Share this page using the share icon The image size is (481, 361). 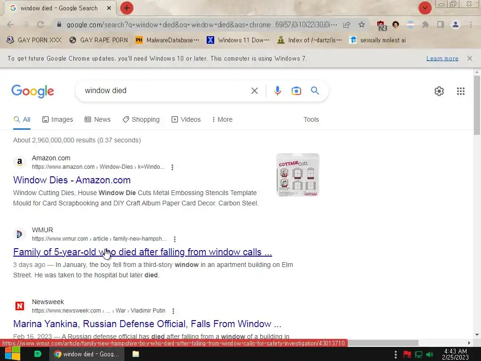[347, 24]
